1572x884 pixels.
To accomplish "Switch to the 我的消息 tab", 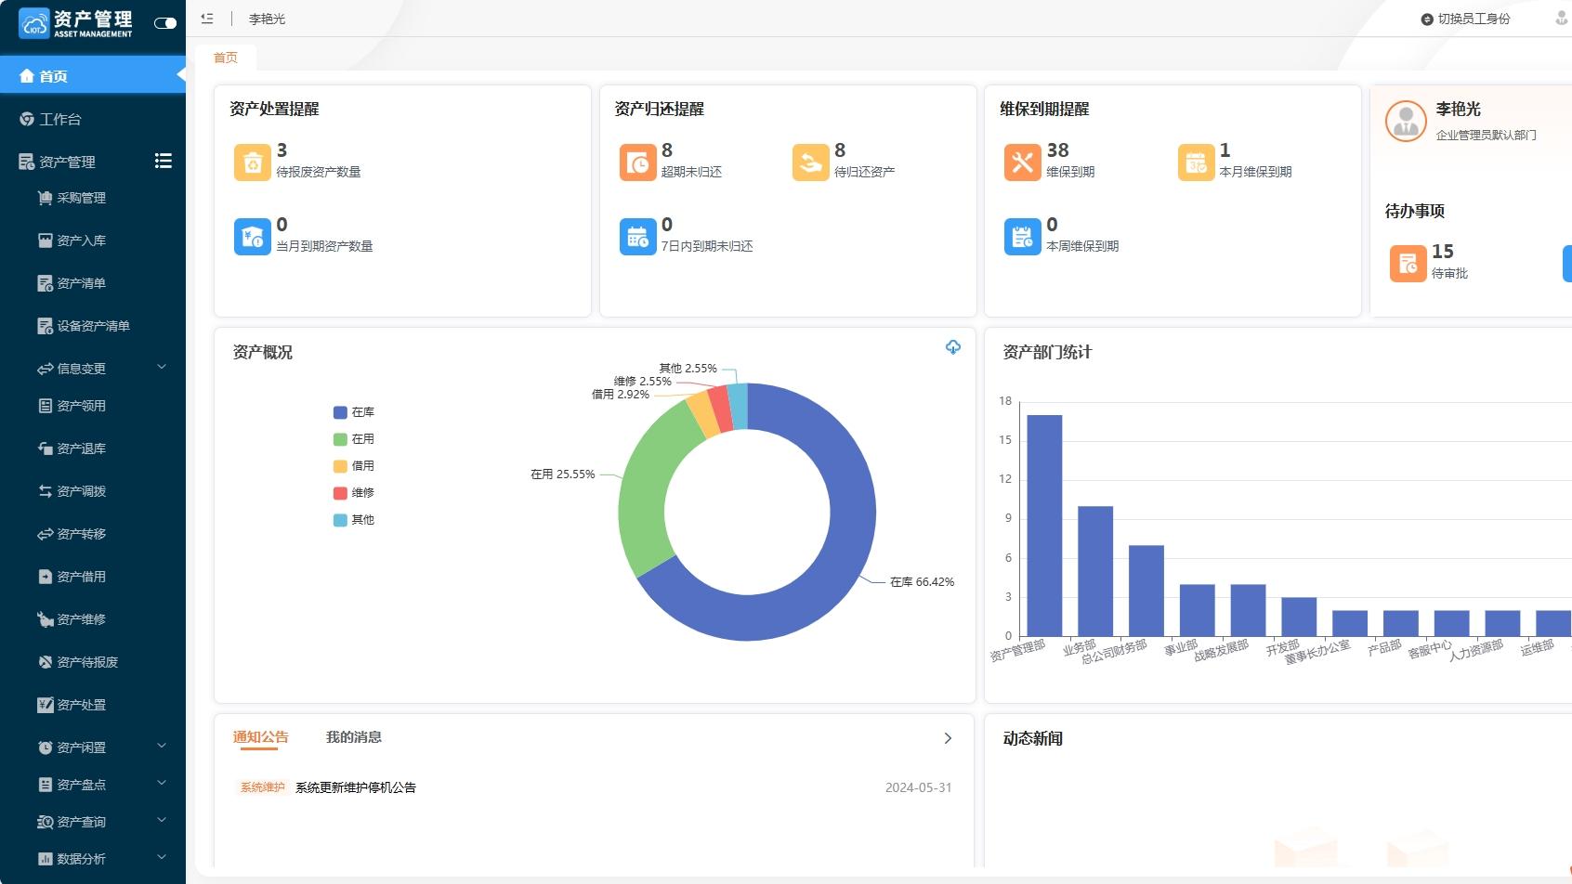I will [x=354, y=737].
